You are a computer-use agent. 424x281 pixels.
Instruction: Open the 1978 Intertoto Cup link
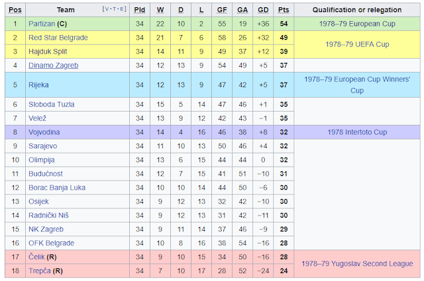[357, 132]
